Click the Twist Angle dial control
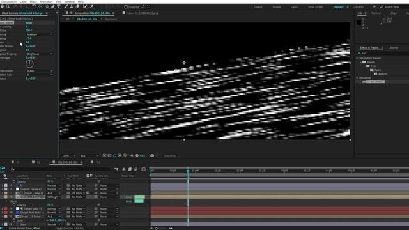Screen dimensions: 409x230 (29, 64)
